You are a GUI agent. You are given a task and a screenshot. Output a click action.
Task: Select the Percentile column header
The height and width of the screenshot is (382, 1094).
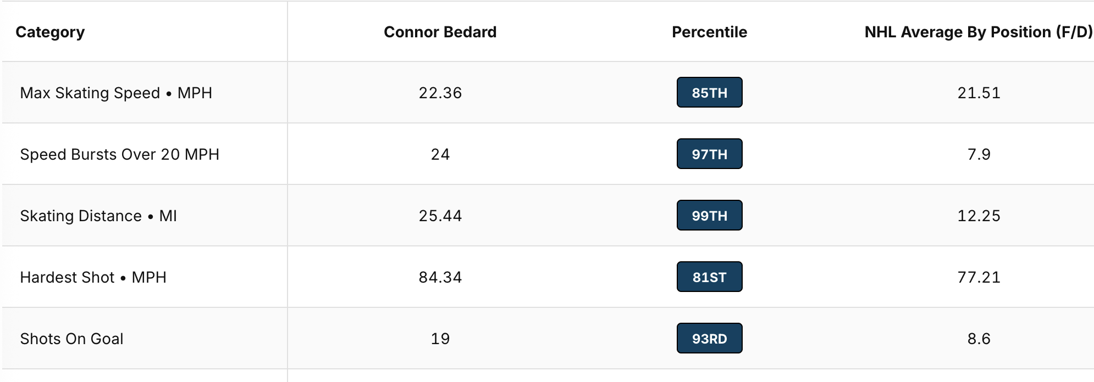[709, 32]
